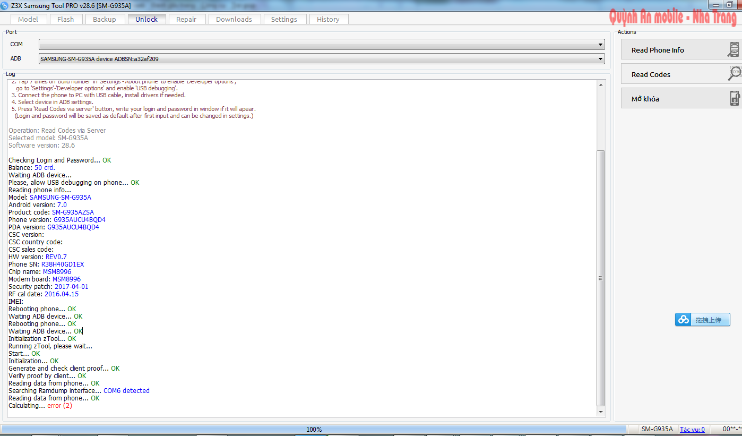Viewport: 742px width, 436px height.
Task: Click the 'Calculating... error (2)' log line
Action: (40, 406)
